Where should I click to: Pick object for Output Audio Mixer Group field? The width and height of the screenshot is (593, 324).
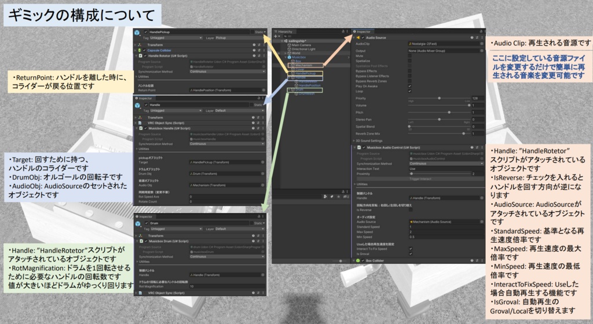click(x=481, y=51)
